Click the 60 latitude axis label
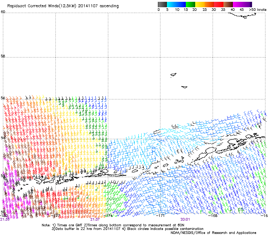This screenshot has height=235, width=268. coord(3,12)
